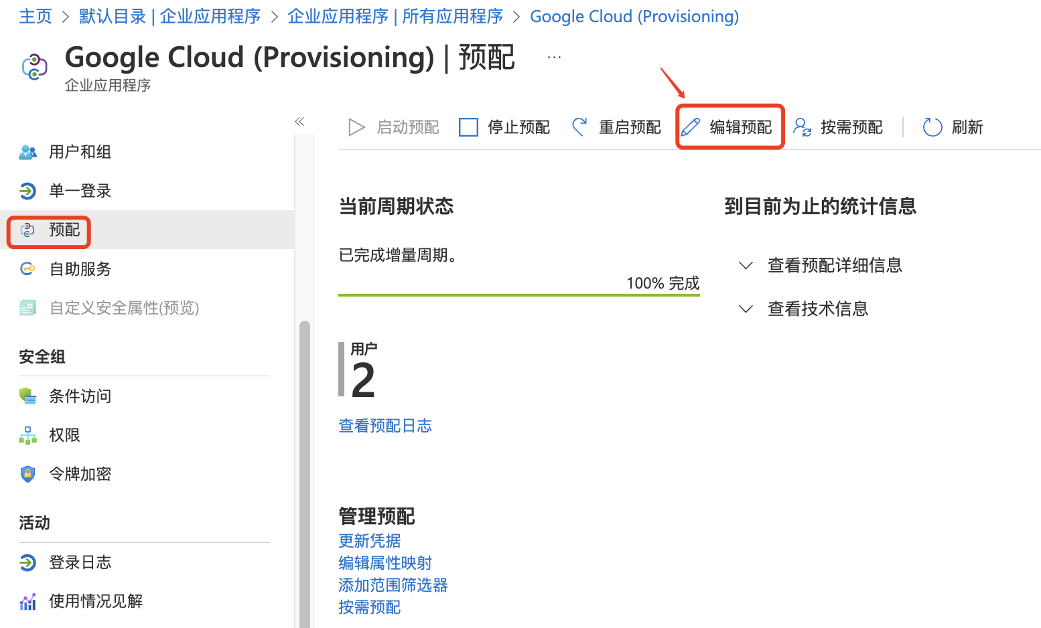
Task: Click 到目前为止的统计信息 heading
Action: (x=820, y=206)
